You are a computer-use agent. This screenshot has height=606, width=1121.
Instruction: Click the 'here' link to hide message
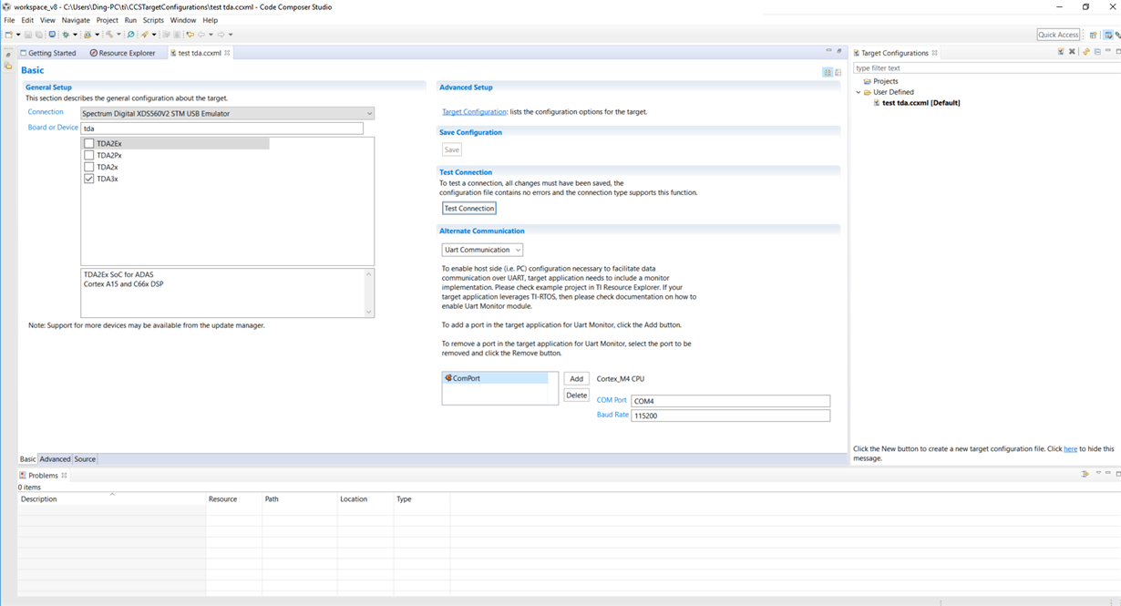[x=1071, y=449]
